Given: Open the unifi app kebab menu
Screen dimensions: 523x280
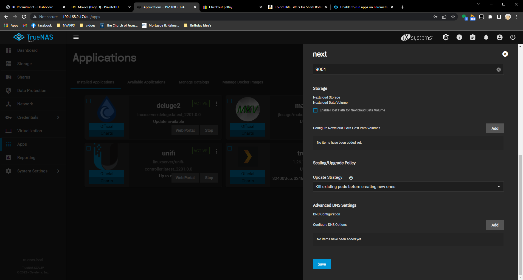Looking at the screenshot, I should coord(216,151).
